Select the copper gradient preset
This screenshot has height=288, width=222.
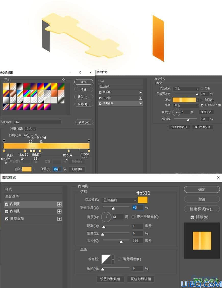[13, 93]
